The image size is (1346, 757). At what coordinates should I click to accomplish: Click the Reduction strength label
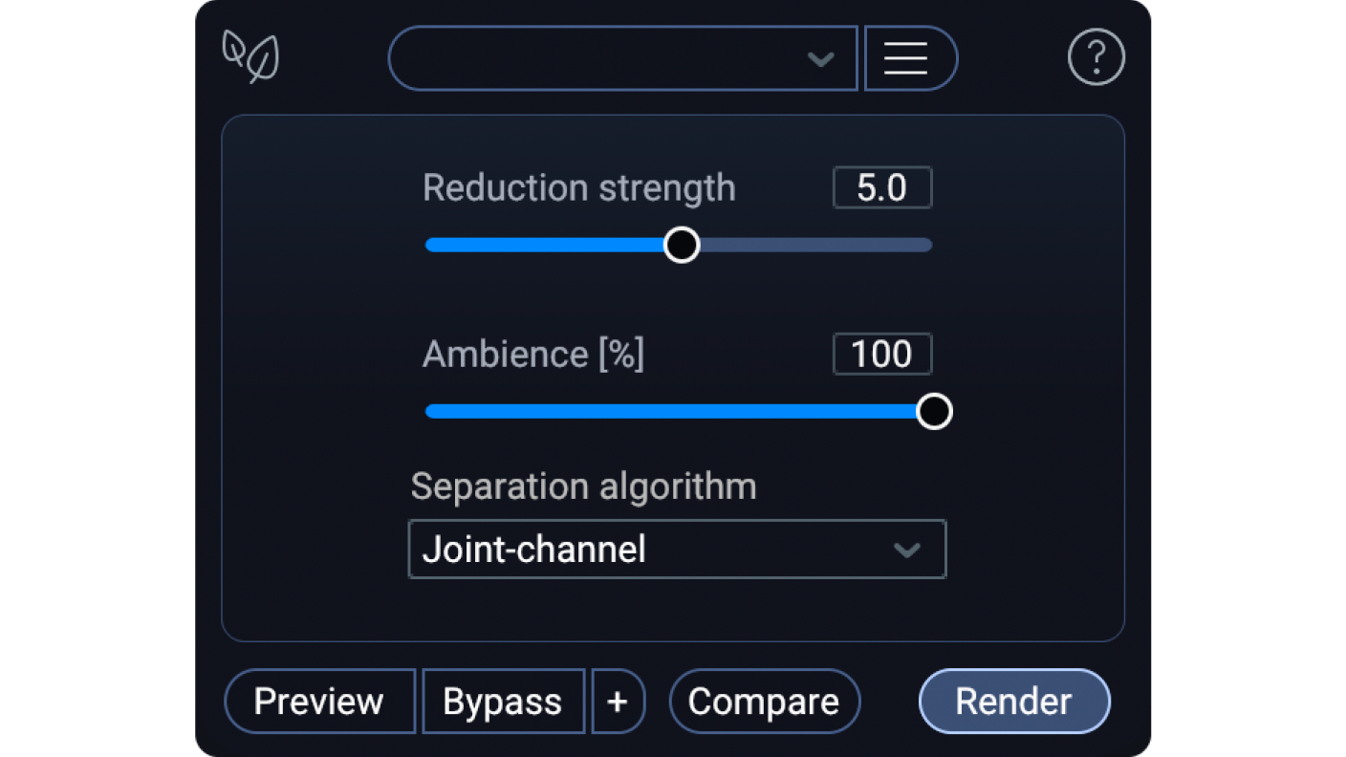(x=578, y=188)
